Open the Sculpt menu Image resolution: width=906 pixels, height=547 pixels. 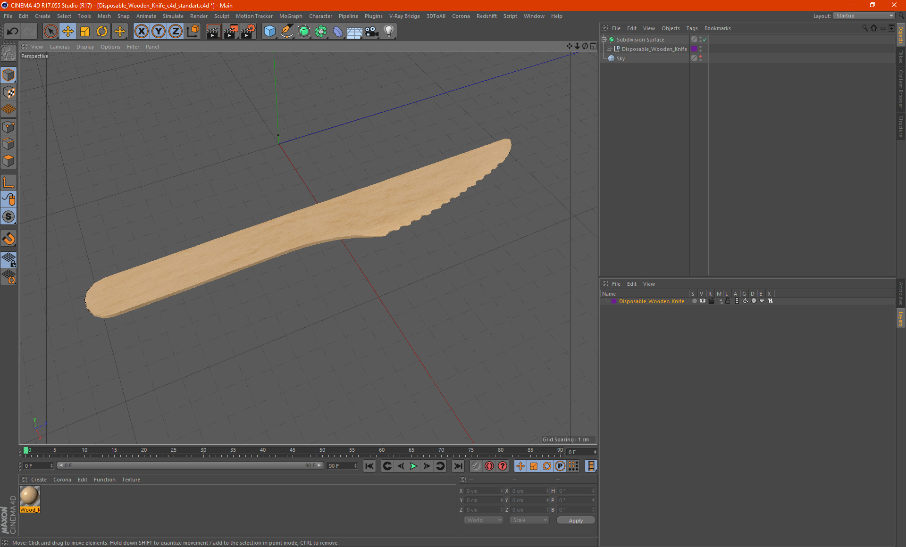click(x=222, y=16)
